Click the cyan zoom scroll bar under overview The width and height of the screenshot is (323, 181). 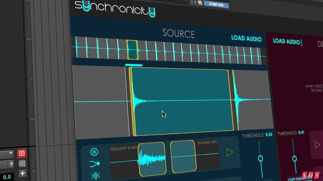pos(133,65)
